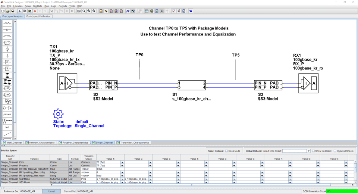Select the resistor component in the palette
The width and height of the screenshot is (358, 194).
[7, 23]
